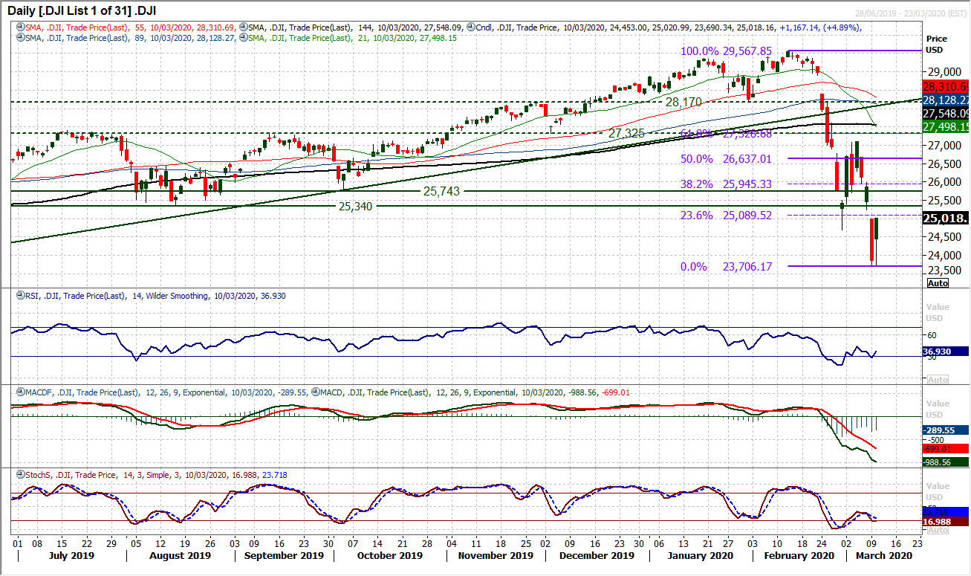Click the 28,170 resistance level label
The width and height of the screenshot is (971, 576).
point(683,102)
